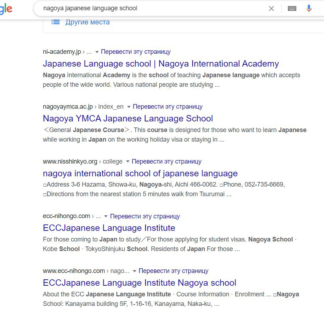Open nagoya international school of japanese language
Screen dimensions: 324x319
[x=140, y=173]
